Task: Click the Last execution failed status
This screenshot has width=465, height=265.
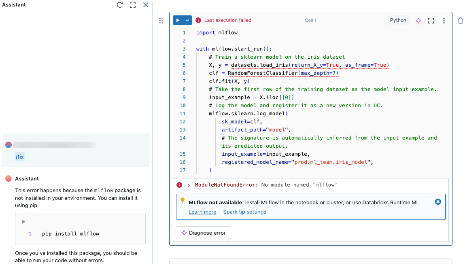Action: click(227, 20)
